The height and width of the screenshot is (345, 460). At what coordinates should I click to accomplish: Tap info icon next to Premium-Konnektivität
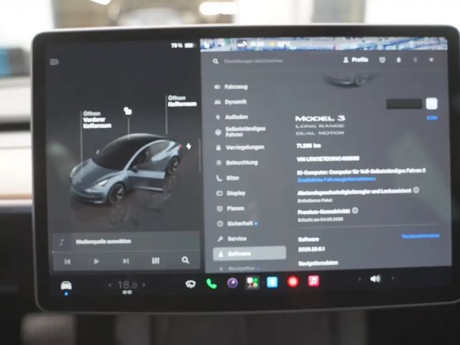pos(354,211)
